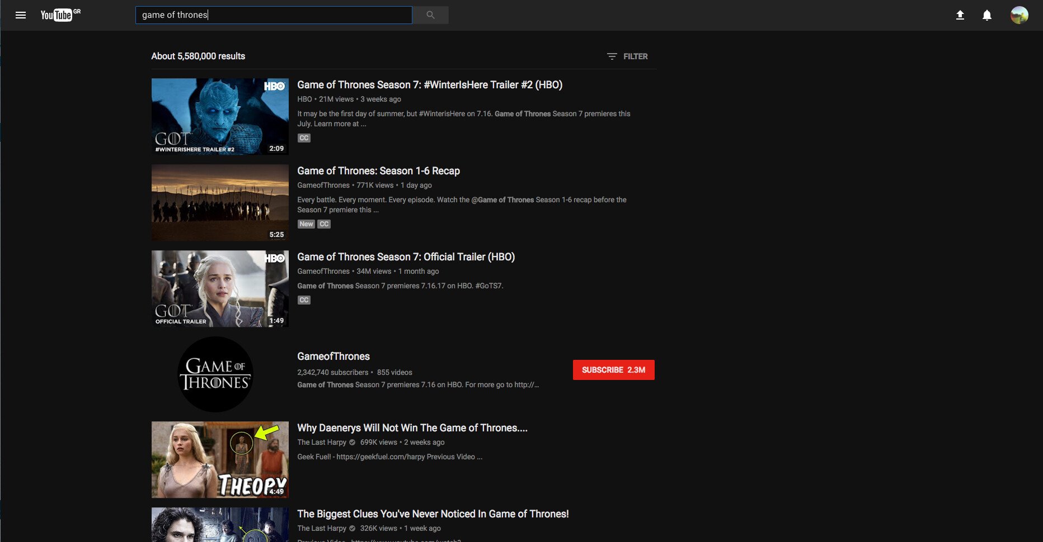Click description 'Season 7 premieres 7.16.17 on HBO'
The image size is (1043, 542).
400,286
